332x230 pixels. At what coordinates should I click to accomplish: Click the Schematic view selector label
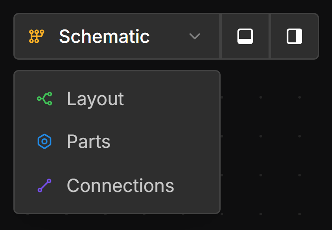point(104,36)
